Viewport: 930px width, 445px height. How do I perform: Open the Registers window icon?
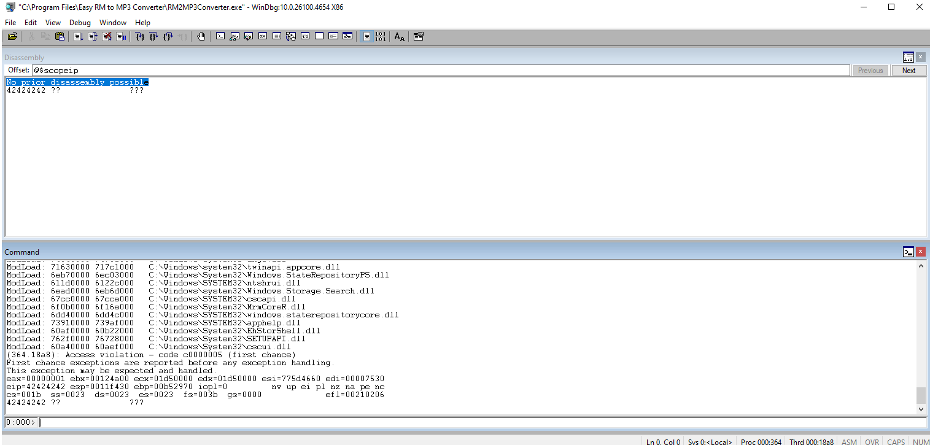[263, 37]
